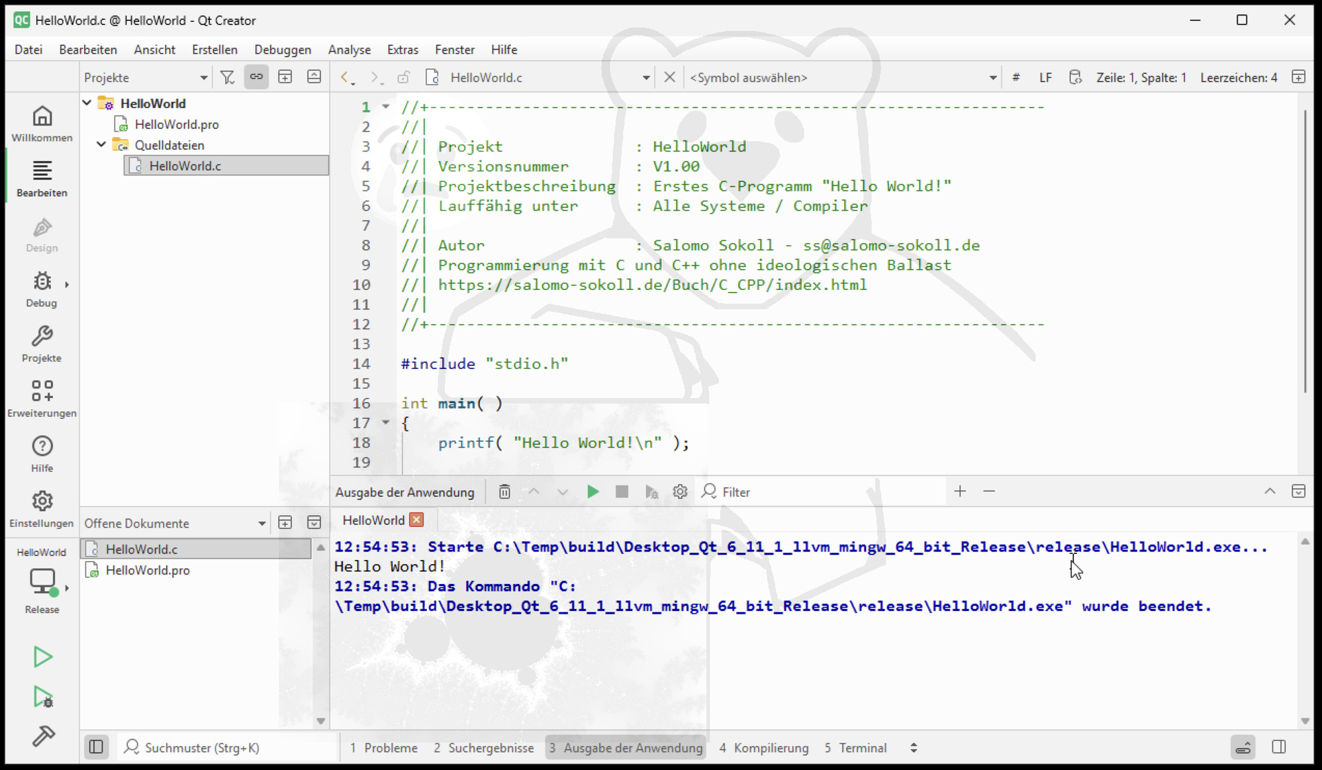Re-run the application from the output pane
The height and width of the screenshot is (770, 1322).
click(x=593, y=492)
